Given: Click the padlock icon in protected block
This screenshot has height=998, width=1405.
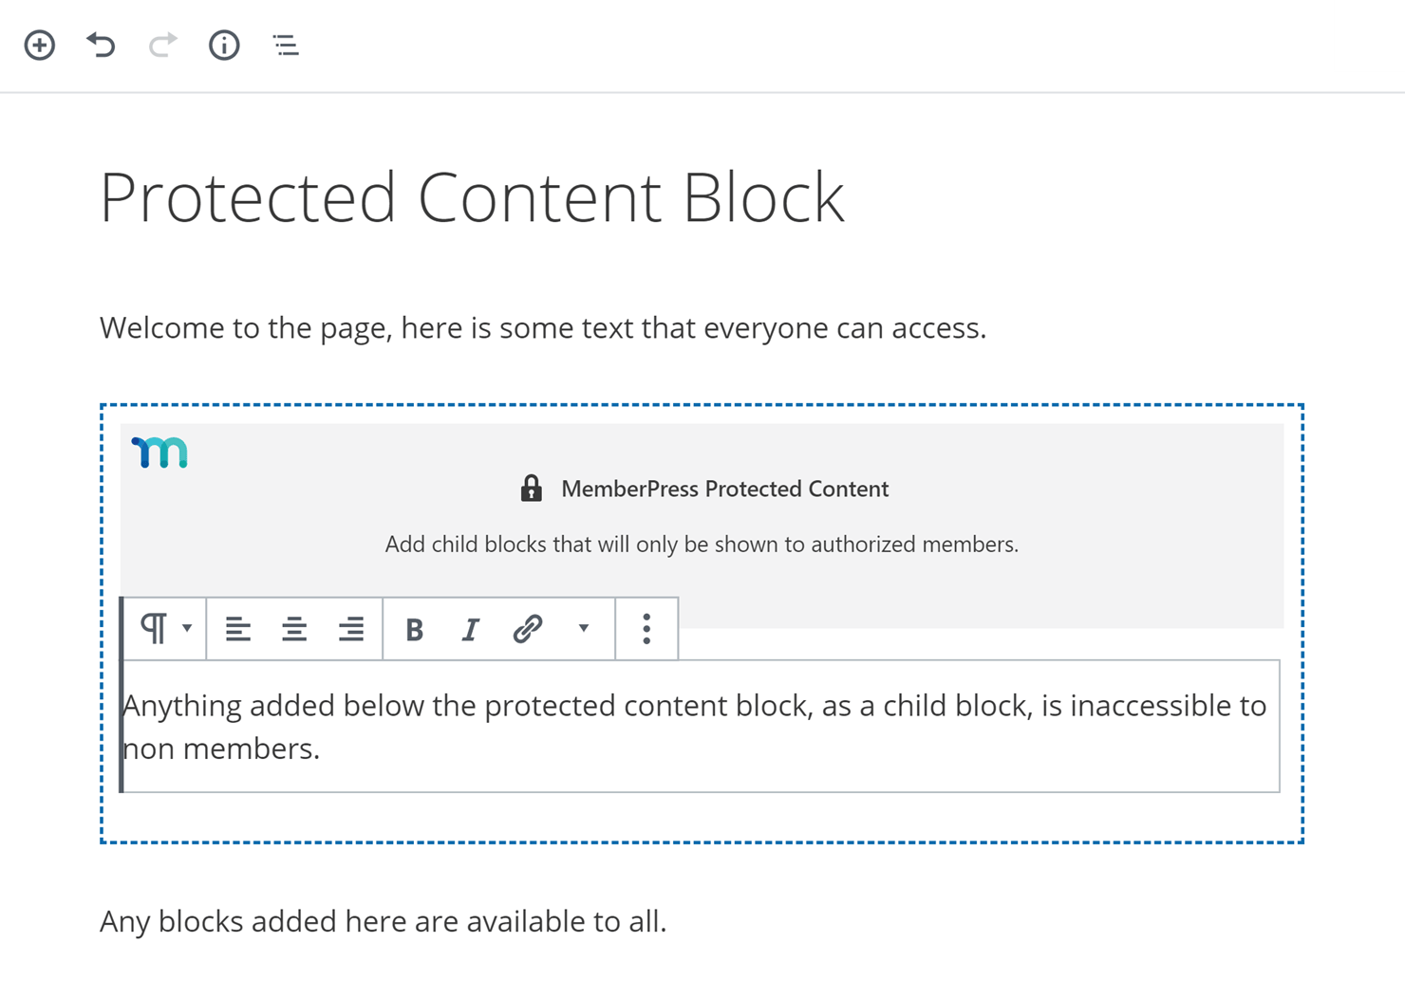Looking at the screenshot, I should [532, 489].
